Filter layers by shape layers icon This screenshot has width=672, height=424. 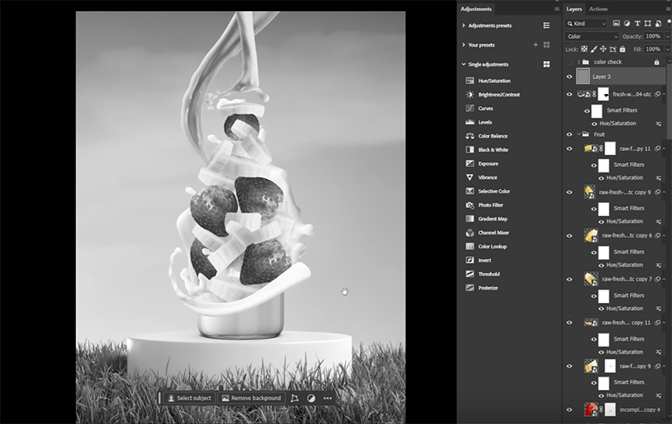tap(647, 23)
